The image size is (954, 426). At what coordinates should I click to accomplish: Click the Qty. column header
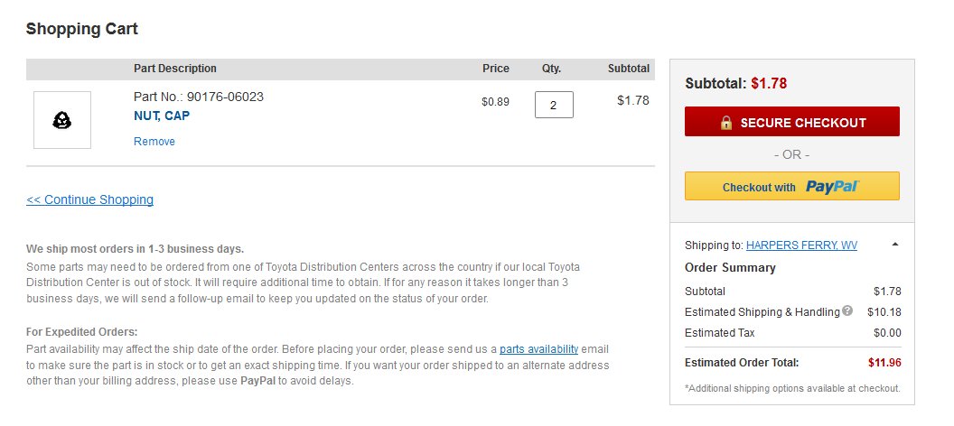pos(551,69)
